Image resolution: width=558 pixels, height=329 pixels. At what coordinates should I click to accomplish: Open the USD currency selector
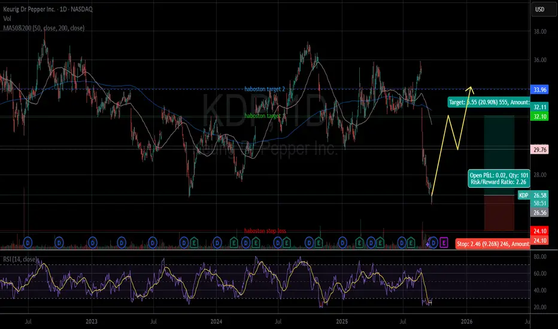tap(542, 9)
